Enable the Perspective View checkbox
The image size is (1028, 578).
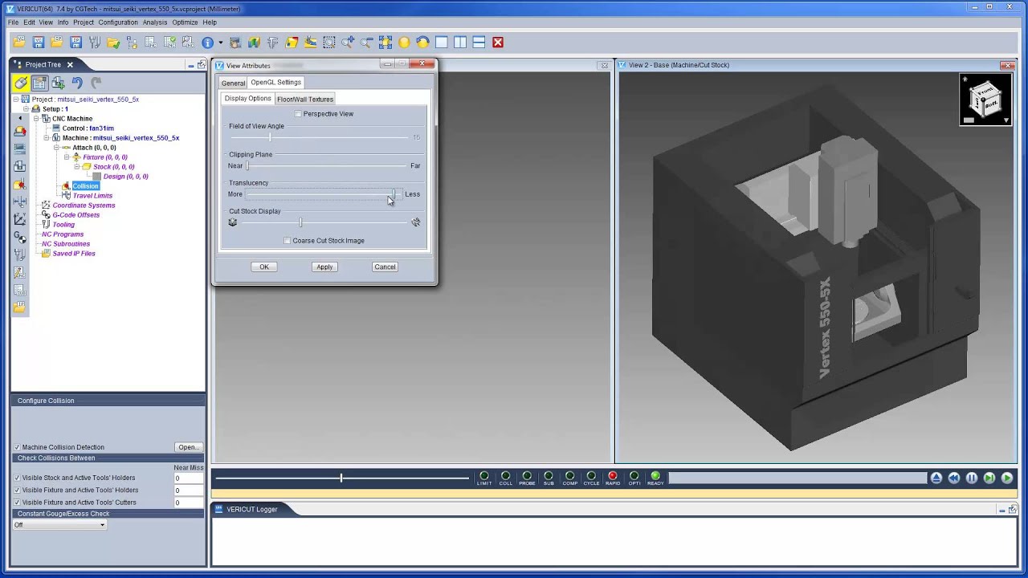coord(298,114)
